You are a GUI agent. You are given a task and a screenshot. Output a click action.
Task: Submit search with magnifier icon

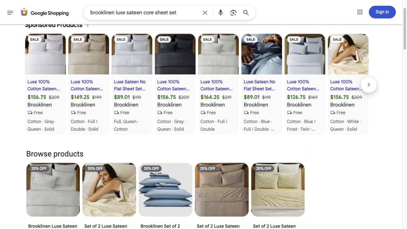246,13
